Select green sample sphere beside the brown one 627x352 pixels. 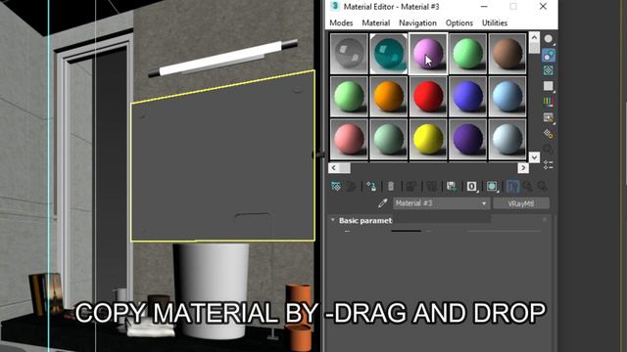click(x=467, y=54)
